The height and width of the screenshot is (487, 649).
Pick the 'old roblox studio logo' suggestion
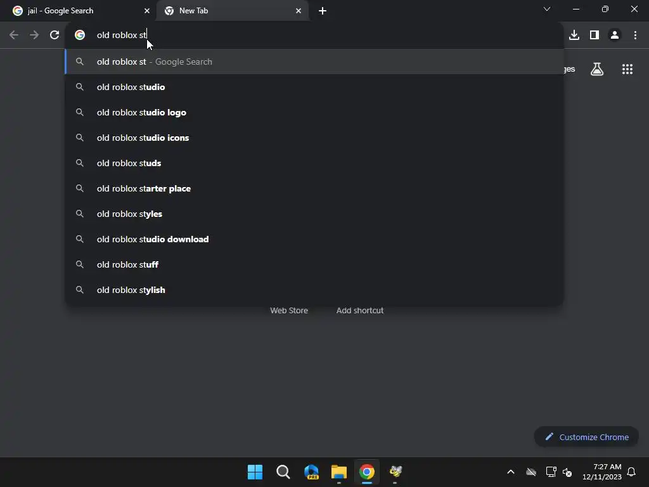tap(314, 112)
